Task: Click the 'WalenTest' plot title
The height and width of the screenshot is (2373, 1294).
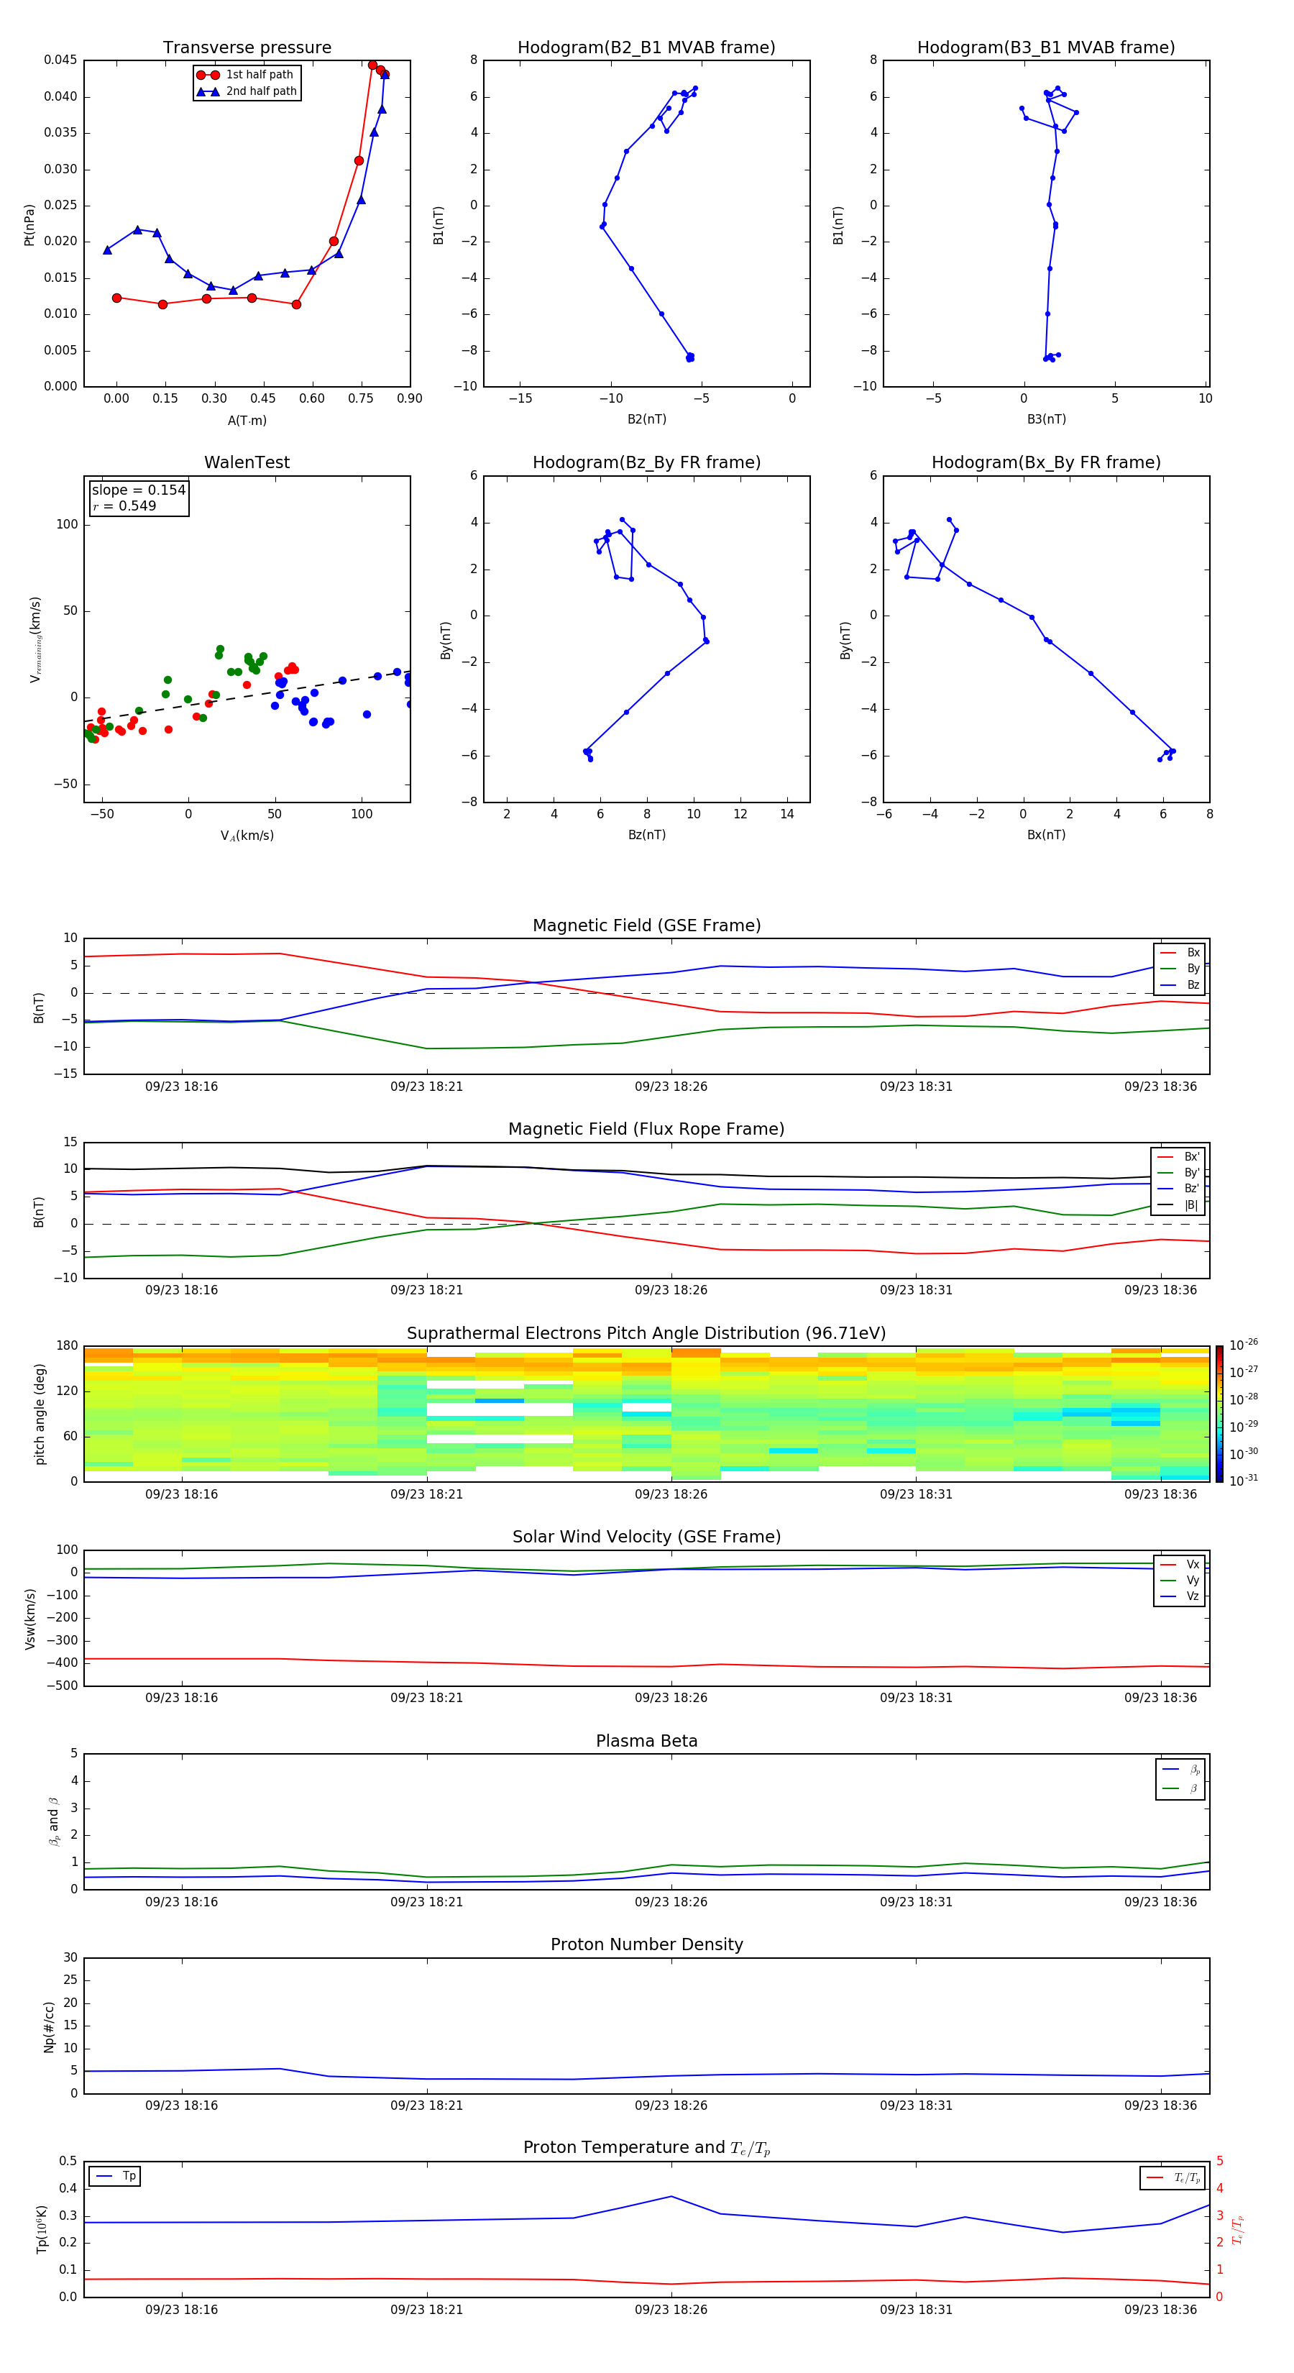Action: click(x=247, y=462)
